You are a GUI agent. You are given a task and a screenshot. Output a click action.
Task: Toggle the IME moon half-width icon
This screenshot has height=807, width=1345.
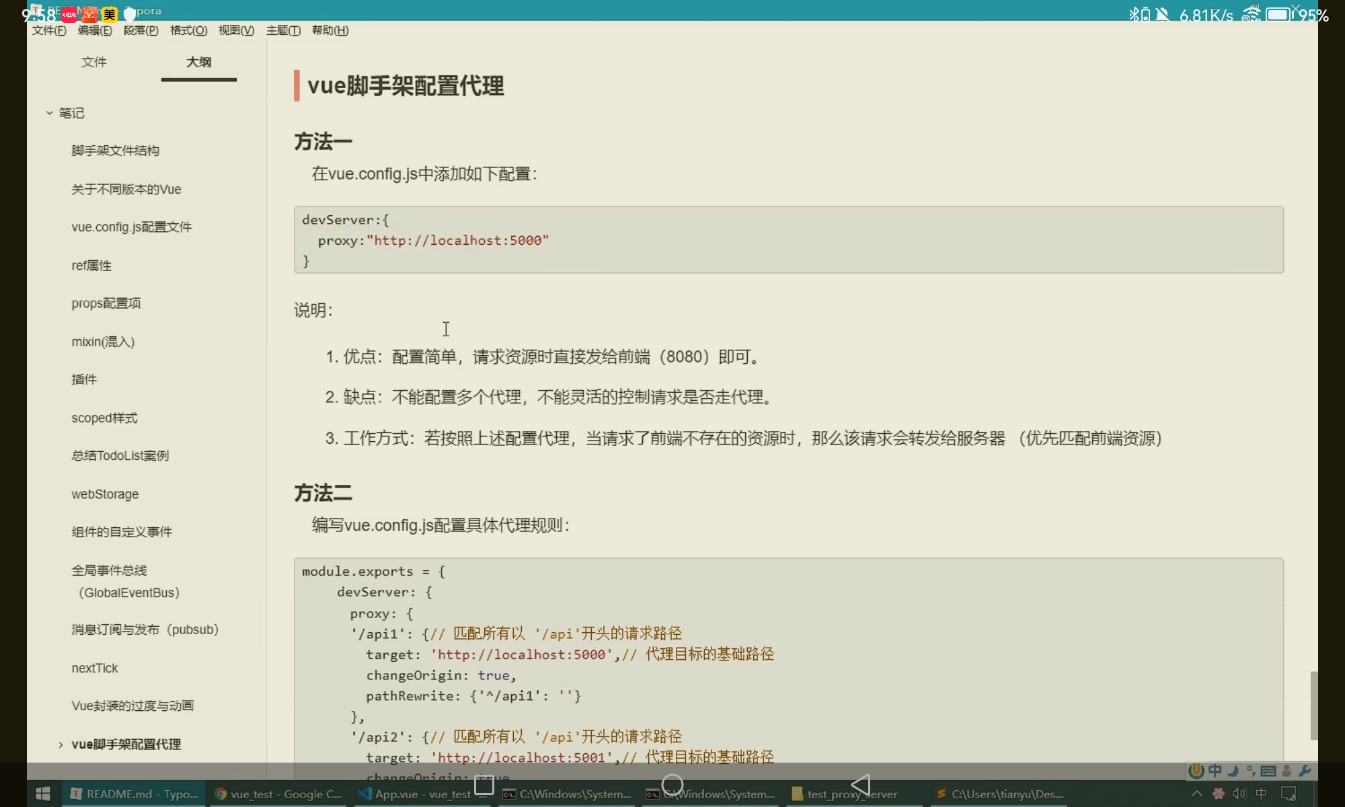coord(1233,771)
